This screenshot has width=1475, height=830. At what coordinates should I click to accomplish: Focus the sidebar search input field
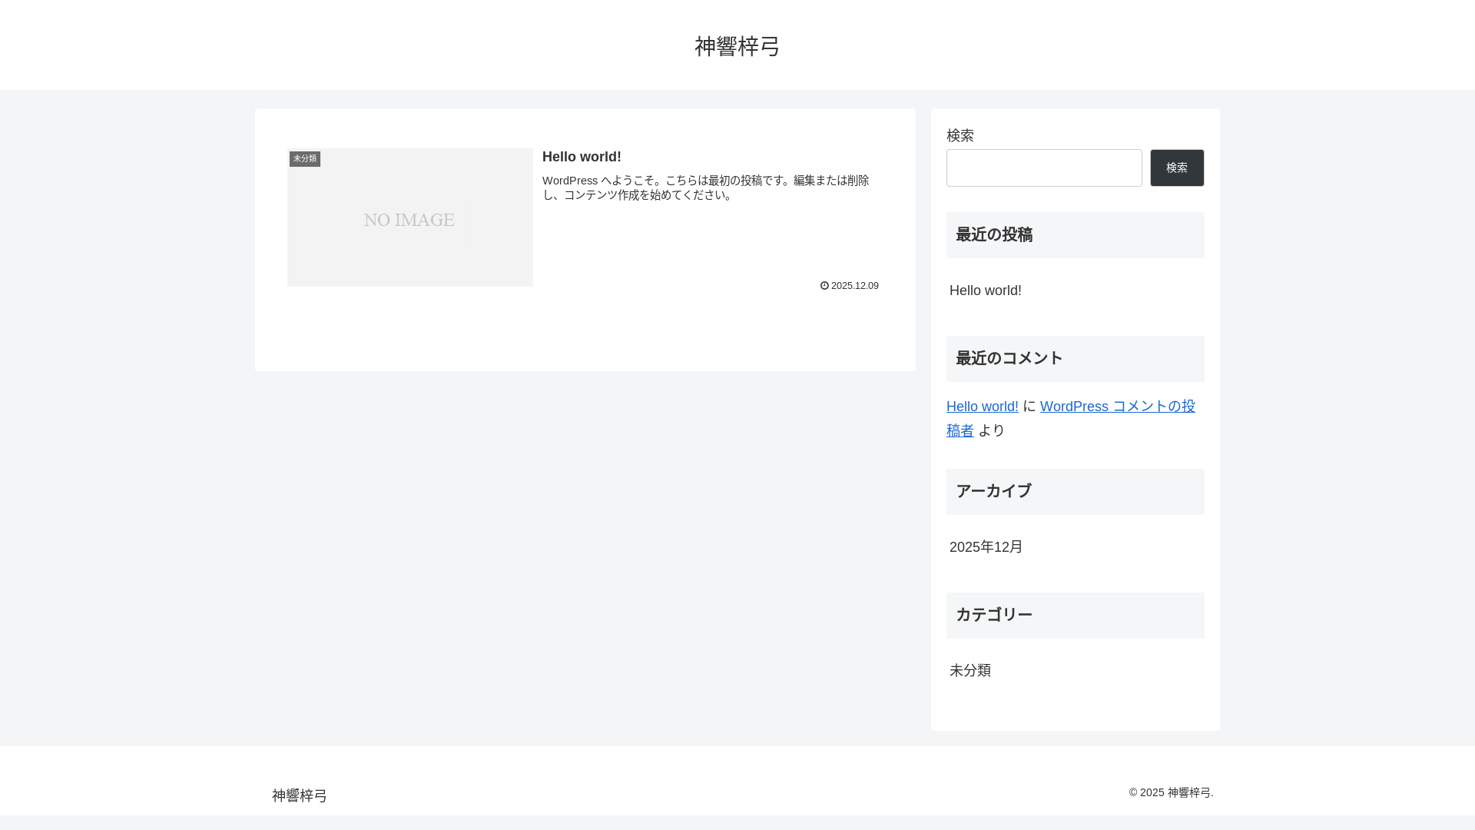1044,168
